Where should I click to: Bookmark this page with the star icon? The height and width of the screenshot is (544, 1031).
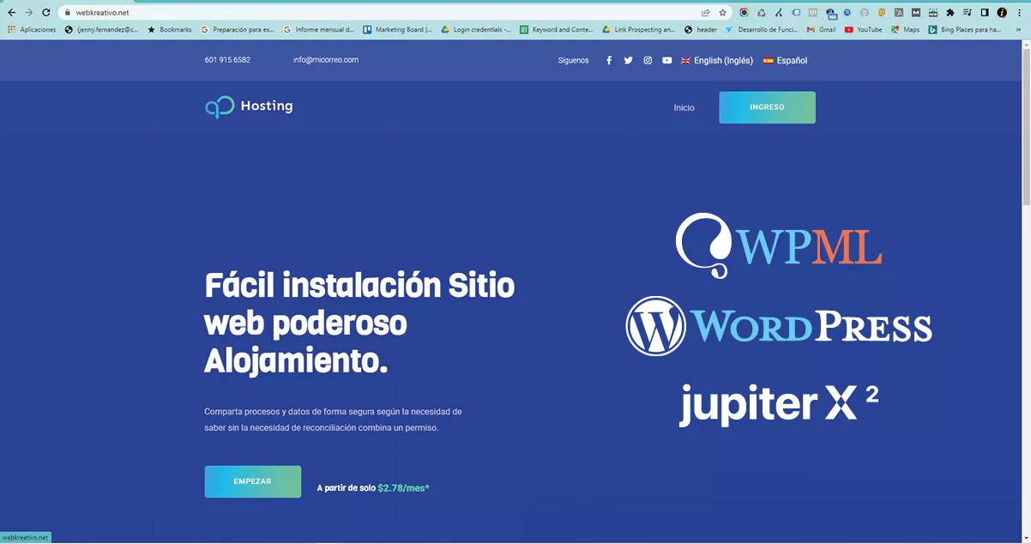723,13
